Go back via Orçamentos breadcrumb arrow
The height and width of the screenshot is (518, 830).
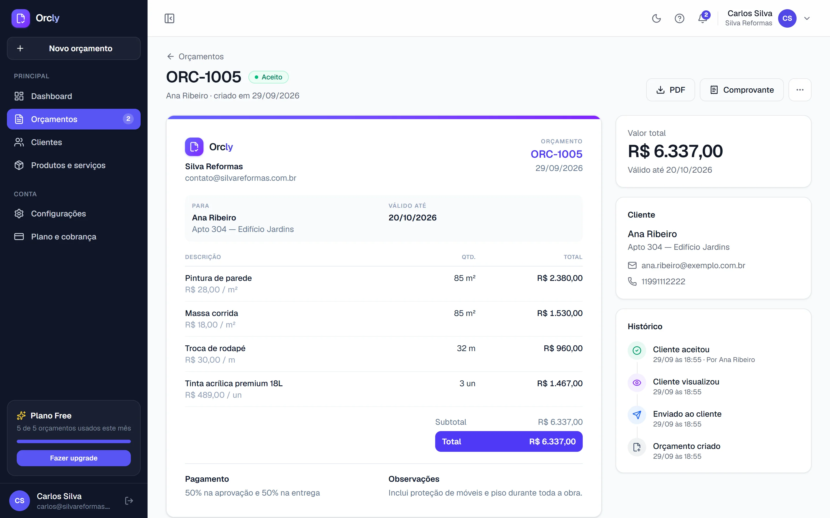(x=170, y=56)
